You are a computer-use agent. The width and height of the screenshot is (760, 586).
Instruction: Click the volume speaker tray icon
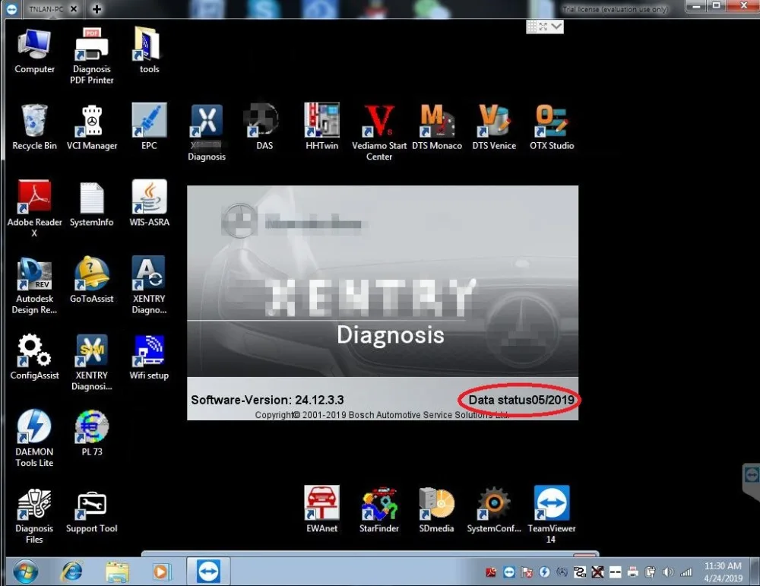(668, 572)
